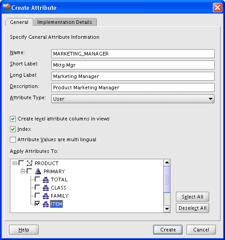Screen dimensions: 225x240
Task: Click the tree scrollbar down arrow
Action: point(167,209)
